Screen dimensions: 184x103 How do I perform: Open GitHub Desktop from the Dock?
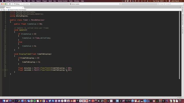[56, 101]
